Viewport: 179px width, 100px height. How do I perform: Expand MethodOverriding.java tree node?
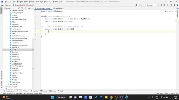pos(8,38)
